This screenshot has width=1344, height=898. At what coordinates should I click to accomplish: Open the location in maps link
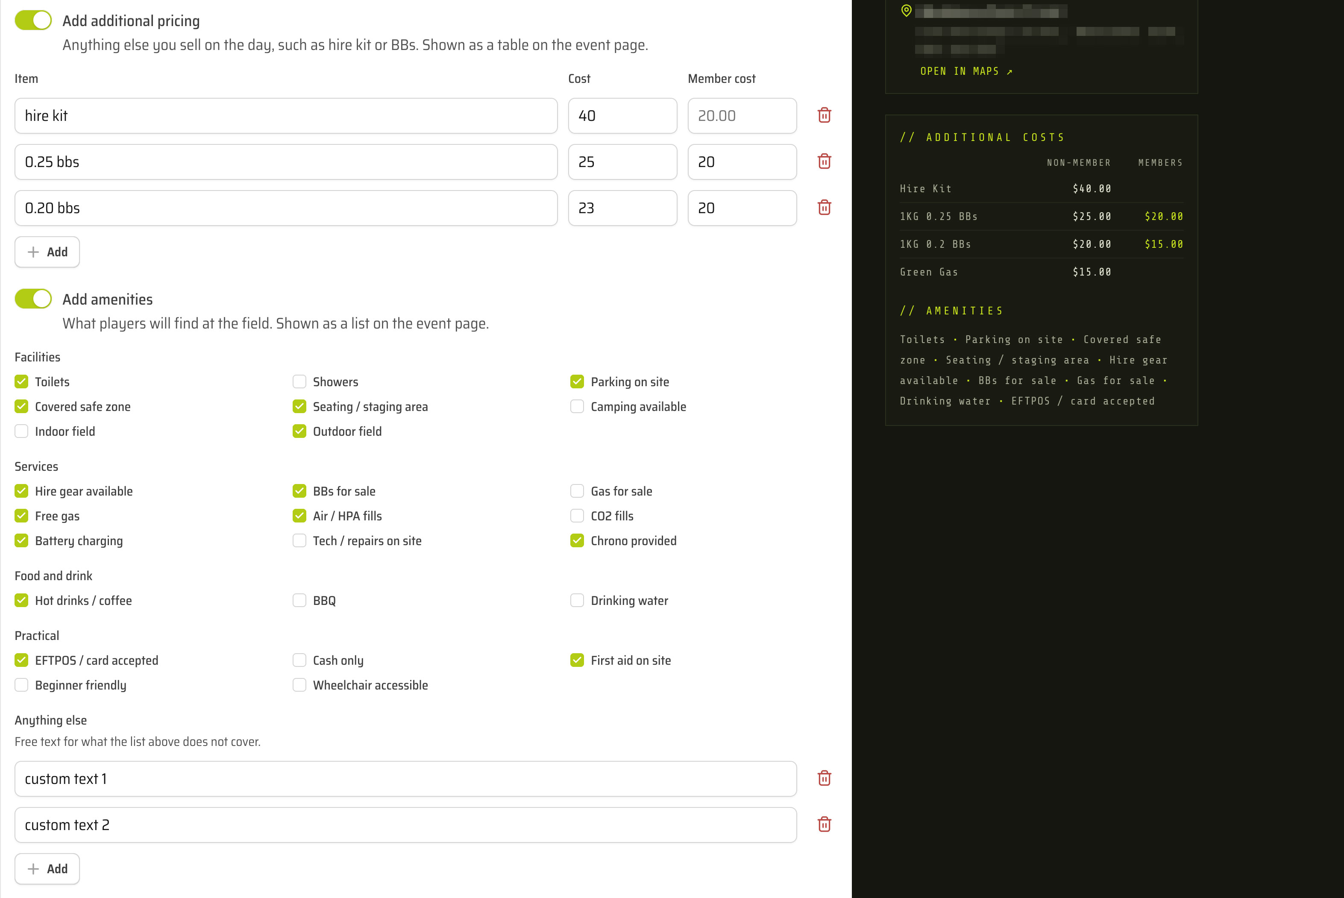point(967,71)
